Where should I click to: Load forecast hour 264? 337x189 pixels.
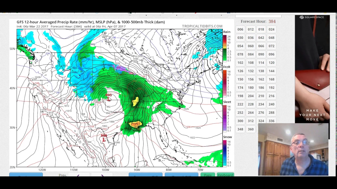click(251, 113)
